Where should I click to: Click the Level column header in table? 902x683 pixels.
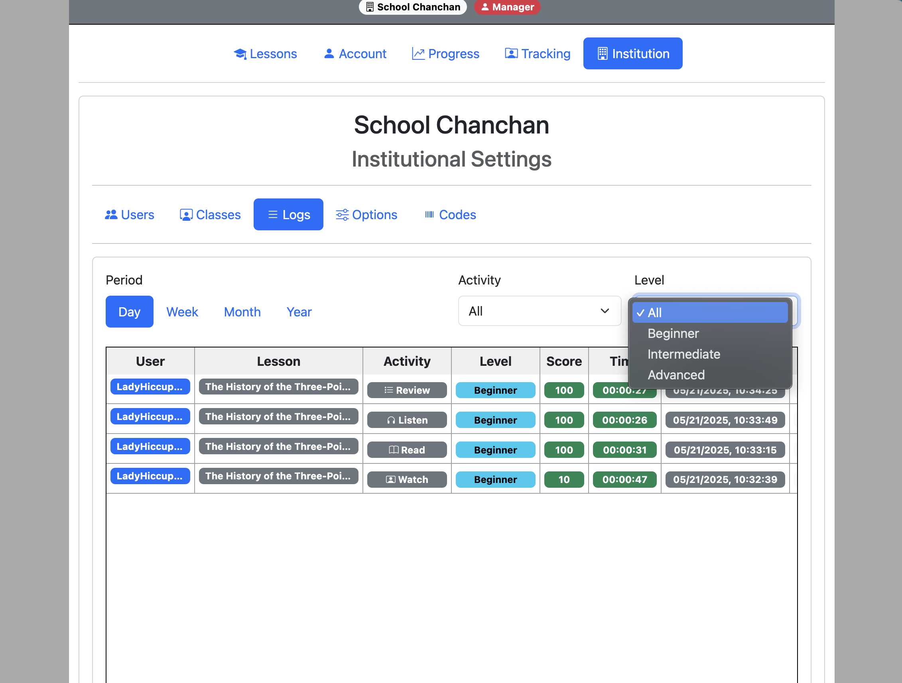[x=495, y=361]
